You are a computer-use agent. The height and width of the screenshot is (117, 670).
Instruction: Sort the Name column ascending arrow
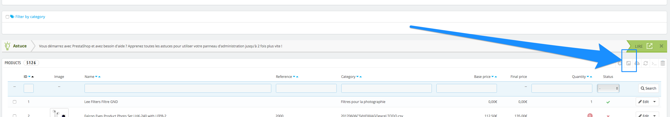tap(99, 77)
